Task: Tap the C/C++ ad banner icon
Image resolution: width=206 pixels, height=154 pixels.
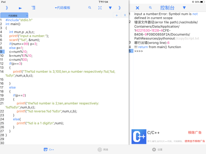Action: click(x=139, y=137)
